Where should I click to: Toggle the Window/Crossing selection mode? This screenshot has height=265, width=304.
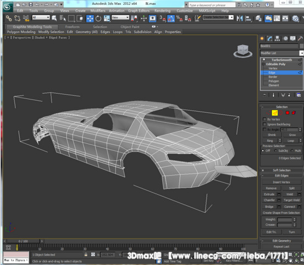click(x=80, y=18)
